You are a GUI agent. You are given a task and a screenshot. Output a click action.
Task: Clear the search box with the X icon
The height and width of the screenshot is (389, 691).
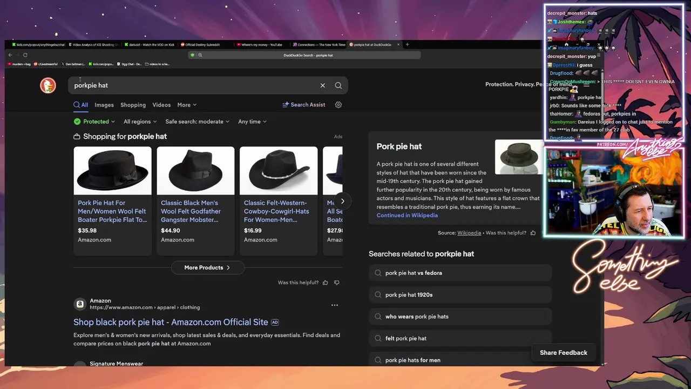point(323,85)
